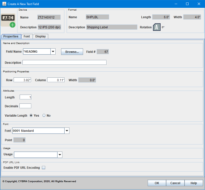Focus the Row position input
205x190 pixels.
[x=22, y=80]
